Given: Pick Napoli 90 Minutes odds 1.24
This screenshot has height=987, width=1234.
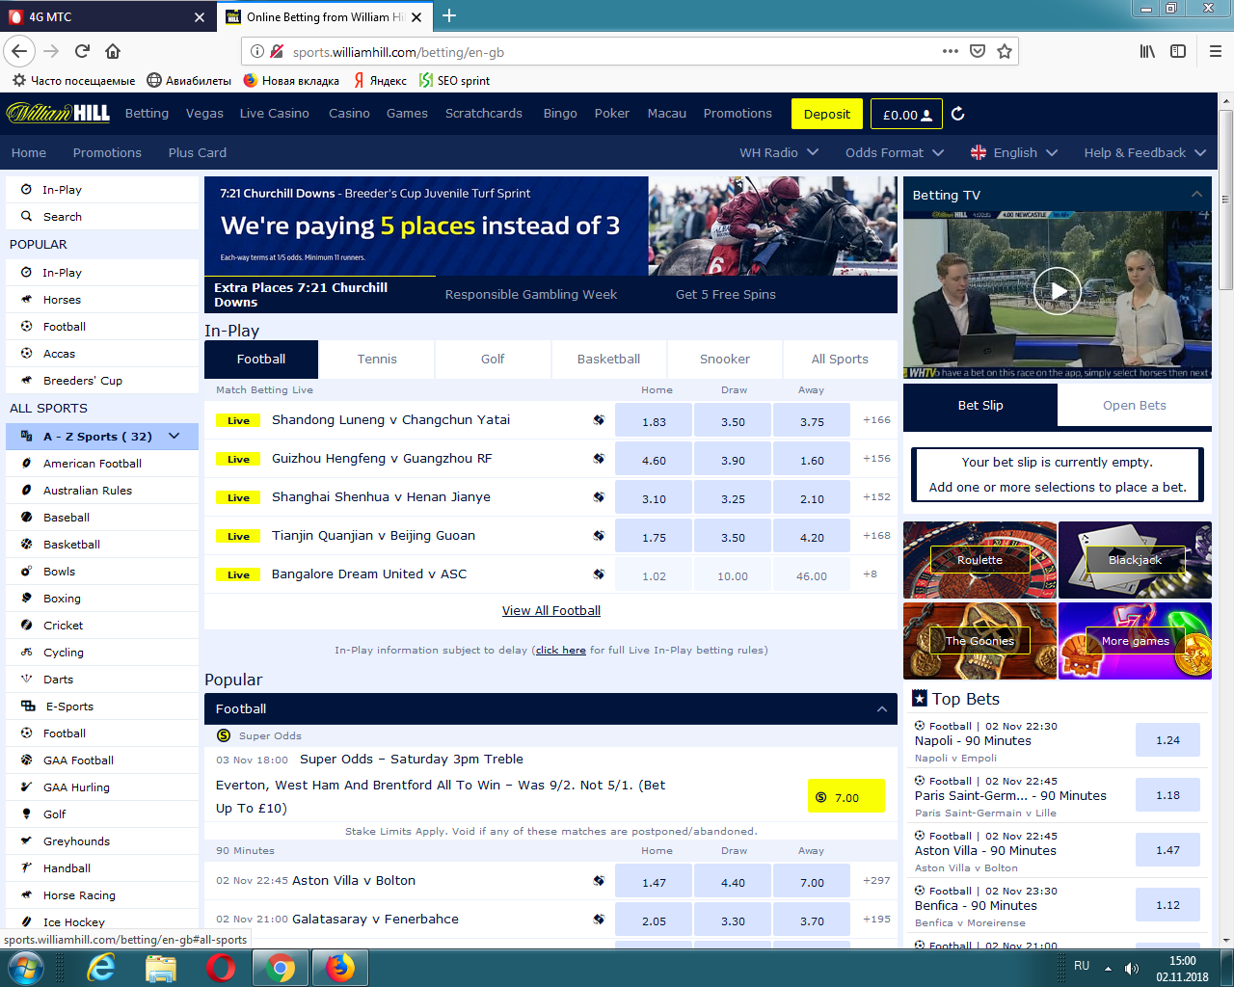Looking at the screenshot, I should click(1167, 740).
